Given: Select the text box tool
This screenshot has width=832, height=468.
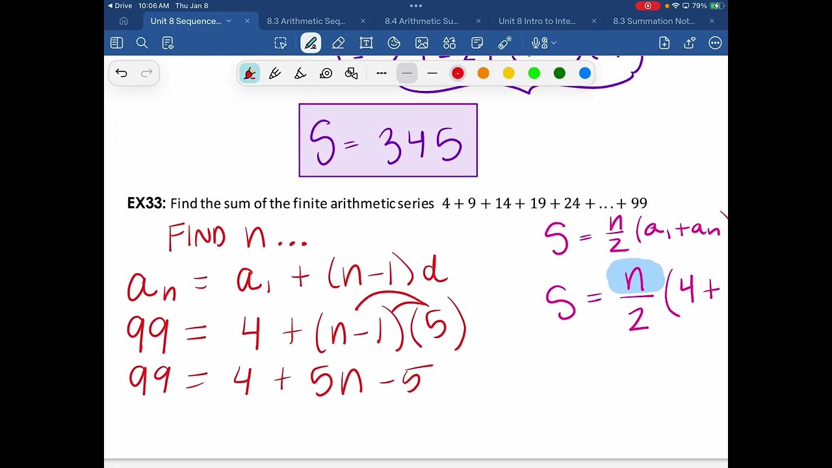Looking at the screenshot, I should click(x=366, y=43).
